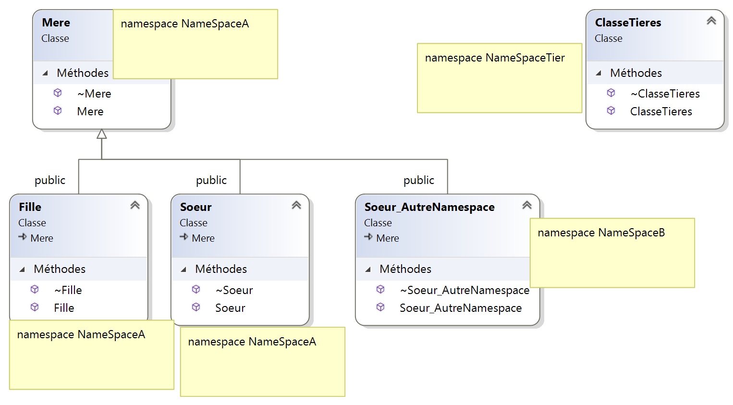Click base class Mere text in Fille header
733x405 pixels.
42,238
